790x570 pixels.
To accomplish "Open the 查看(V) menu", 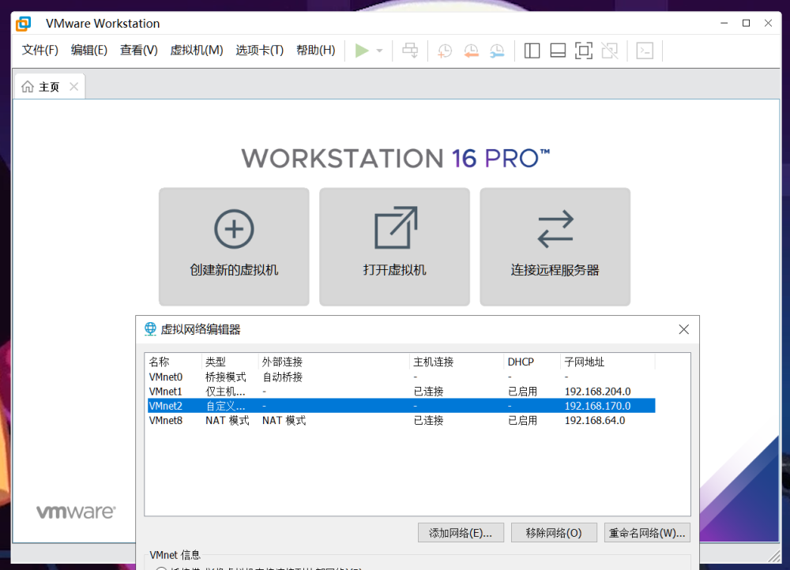I will 138,51.
